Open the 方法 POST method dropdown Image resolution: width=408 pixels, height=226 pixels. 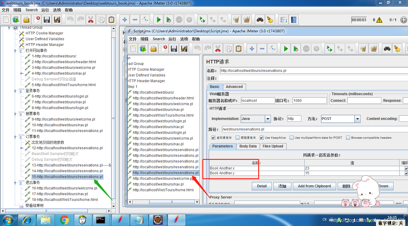tap(358, 119)
